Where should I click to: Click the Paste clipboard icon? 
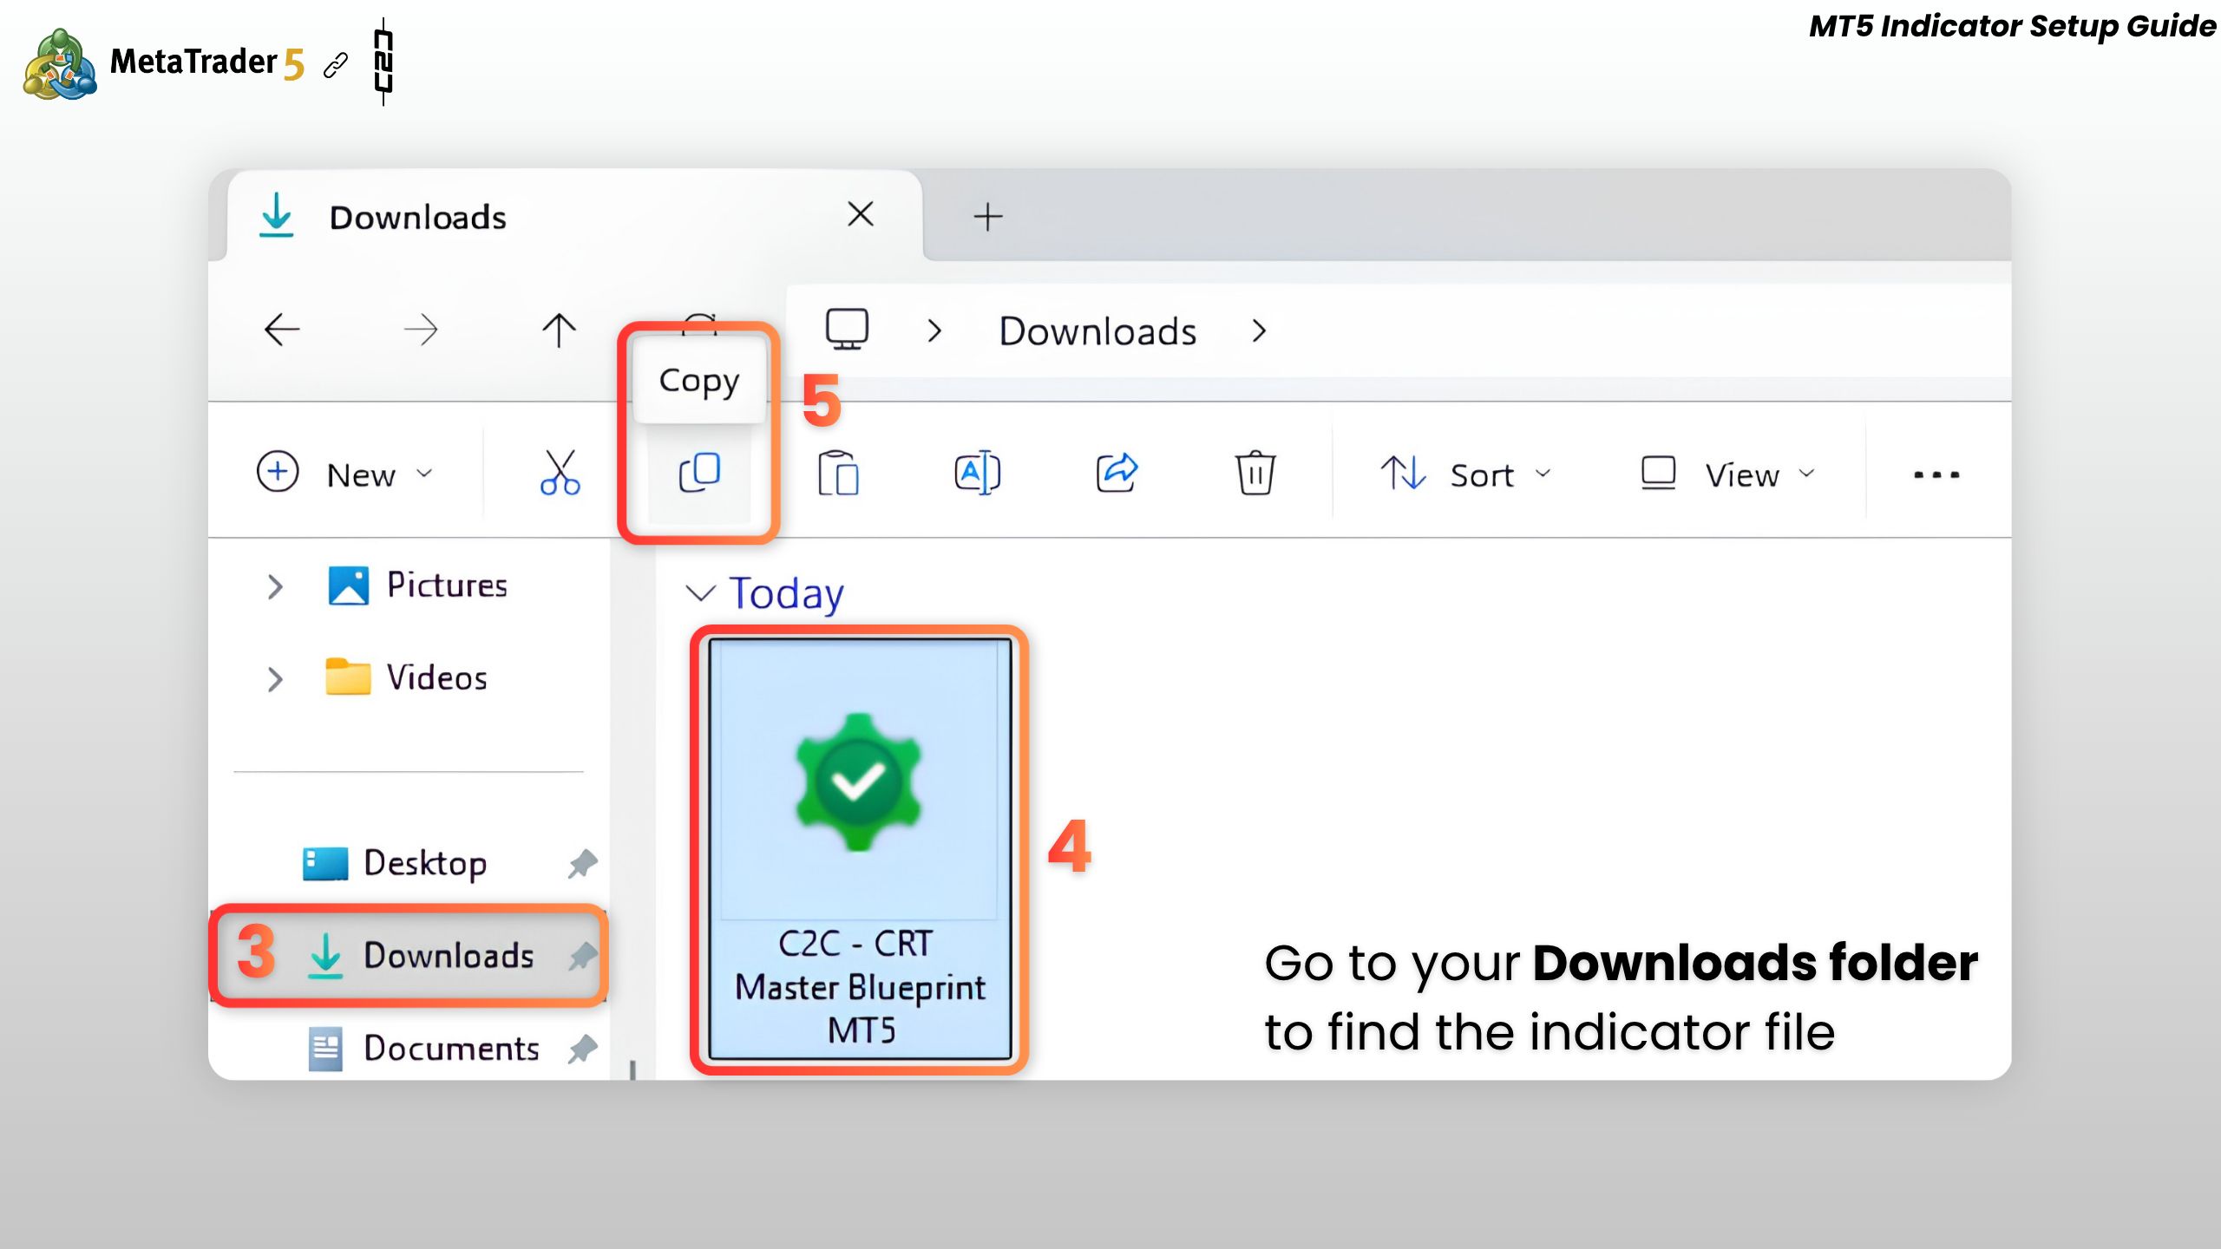pos(838,473)
